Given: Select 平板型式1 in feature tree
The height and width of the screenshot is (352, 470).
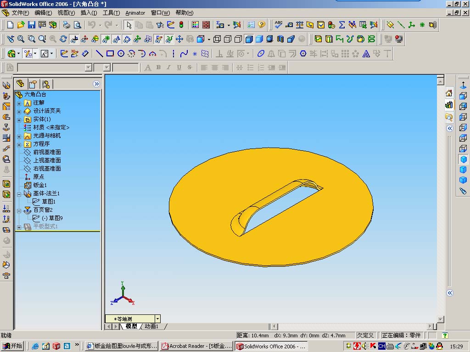Looking at the screenshot, I should coord(45,226).
